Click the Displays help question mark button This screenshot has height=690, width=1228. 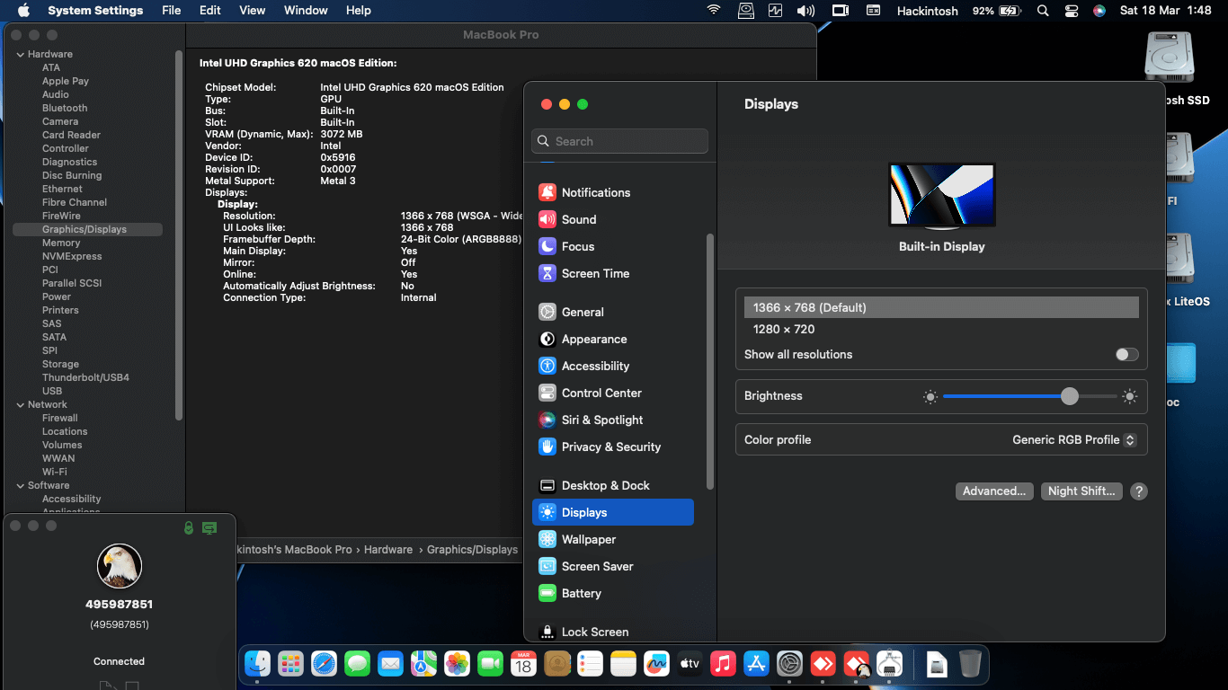coord(1139,491)
